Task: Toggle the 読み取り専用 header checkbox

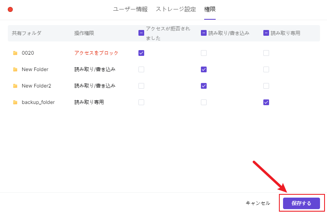Action: (266, 33)
